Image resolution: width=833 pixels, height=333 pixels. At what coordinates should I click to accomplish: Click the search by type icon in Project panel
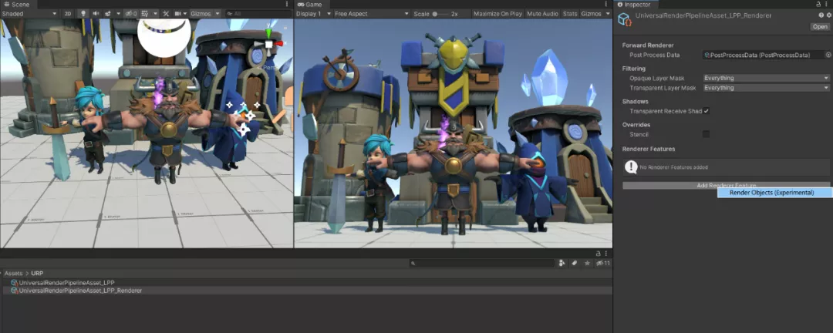click(562, 263)
